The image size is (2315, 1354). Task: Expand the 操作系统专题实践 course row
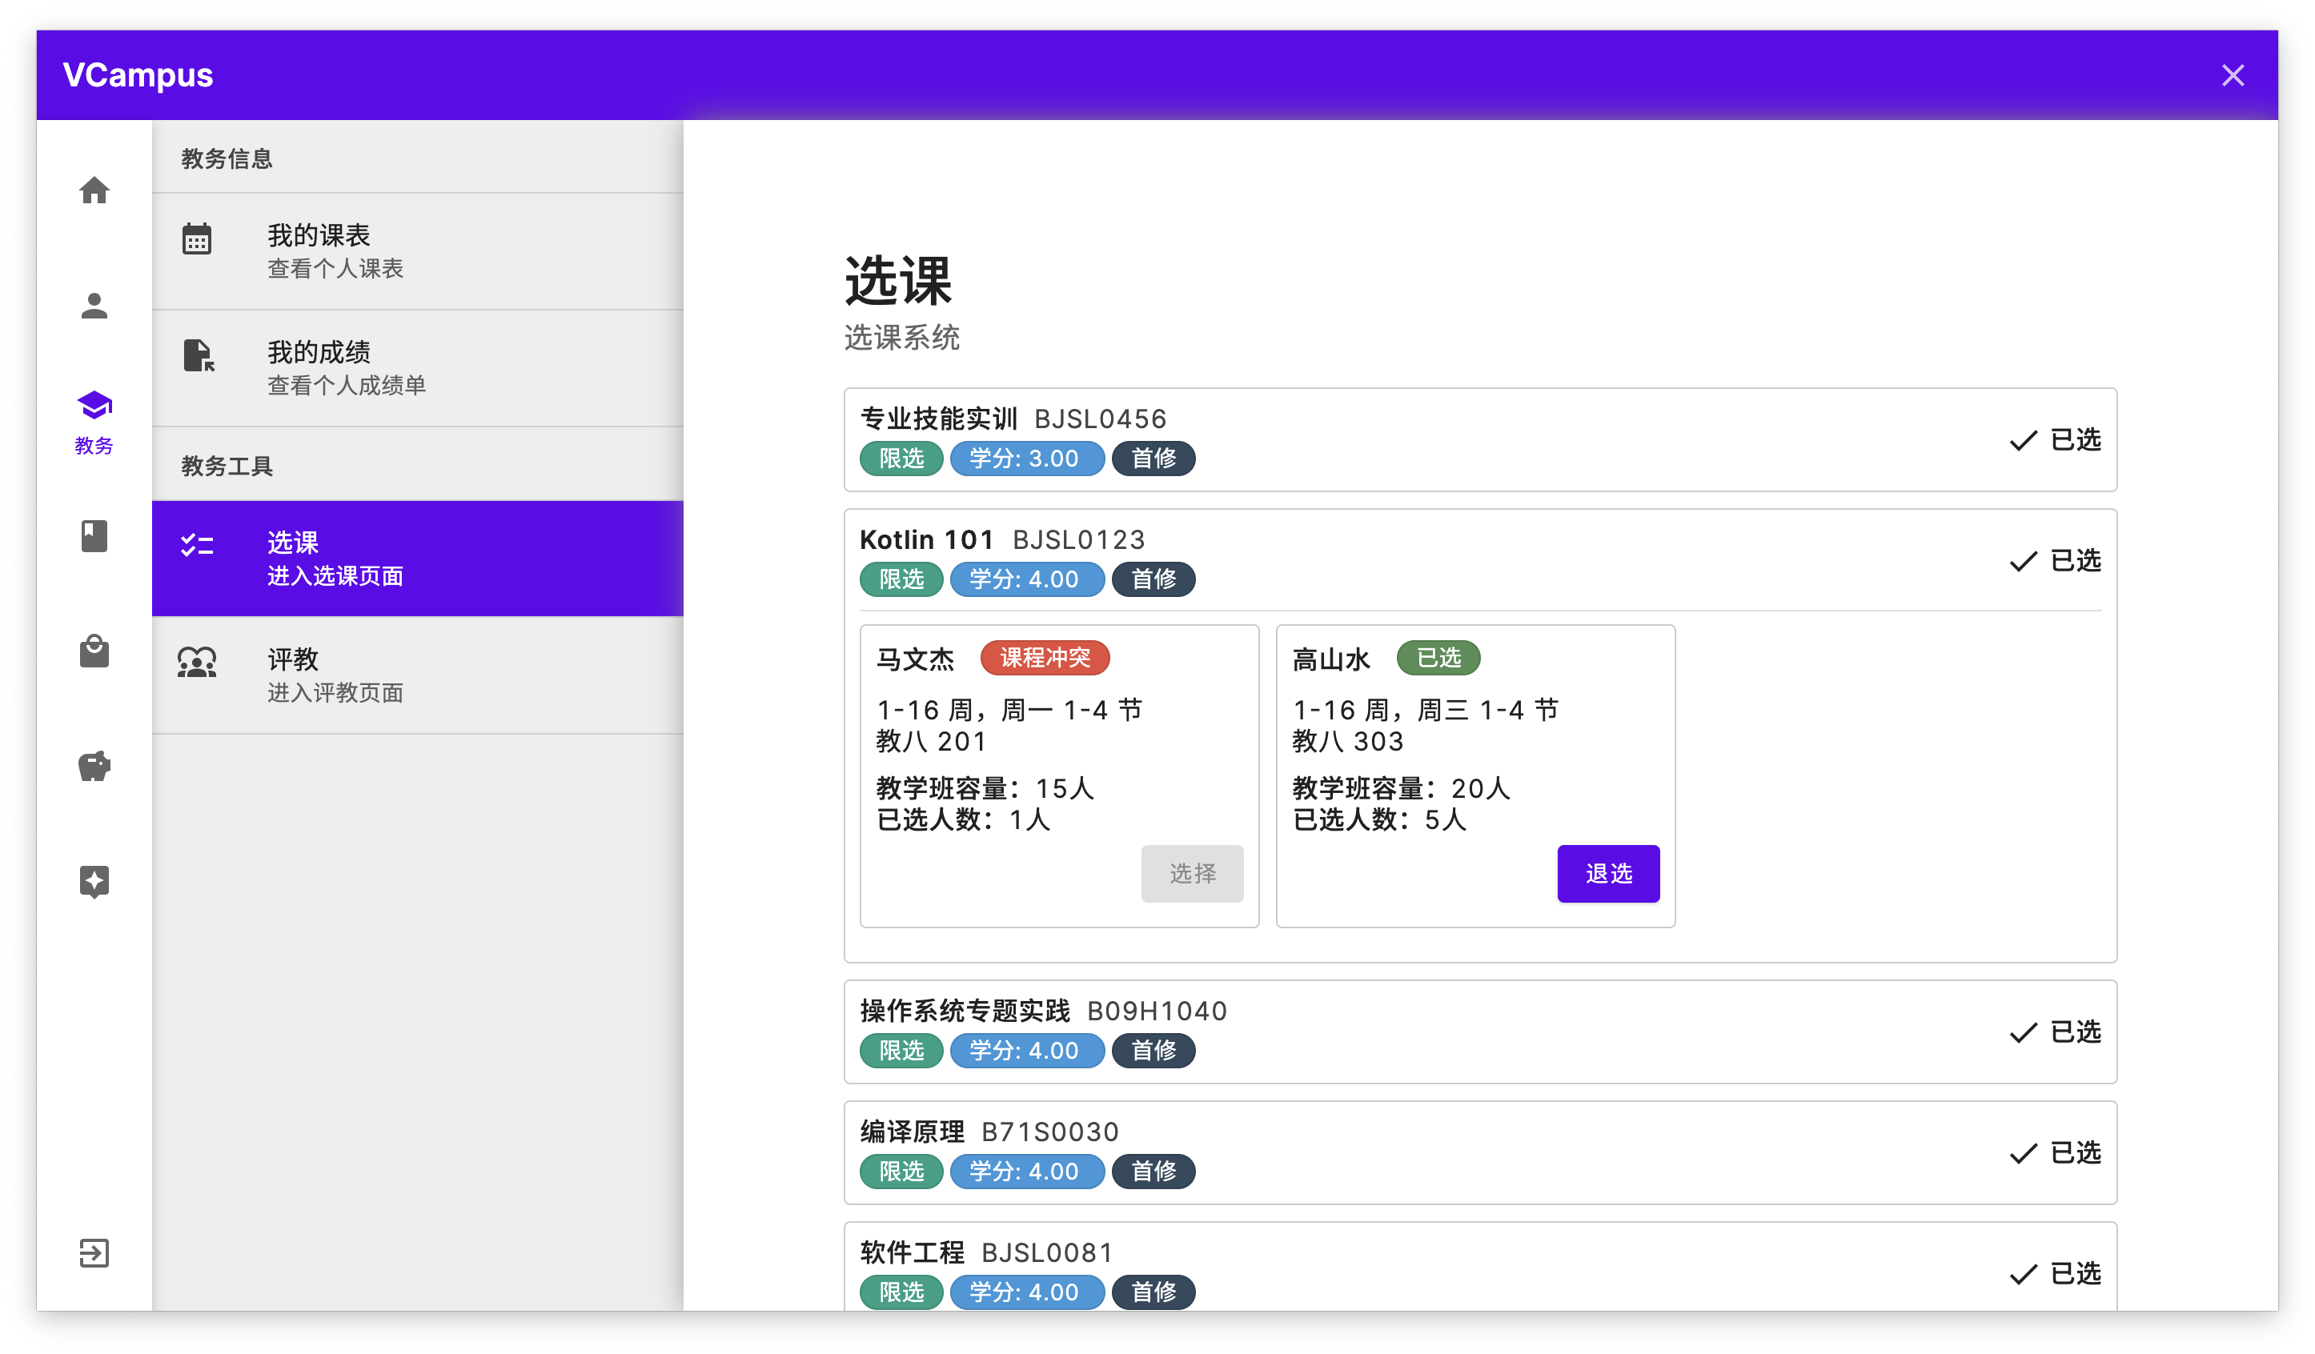pos(1479,1032)
